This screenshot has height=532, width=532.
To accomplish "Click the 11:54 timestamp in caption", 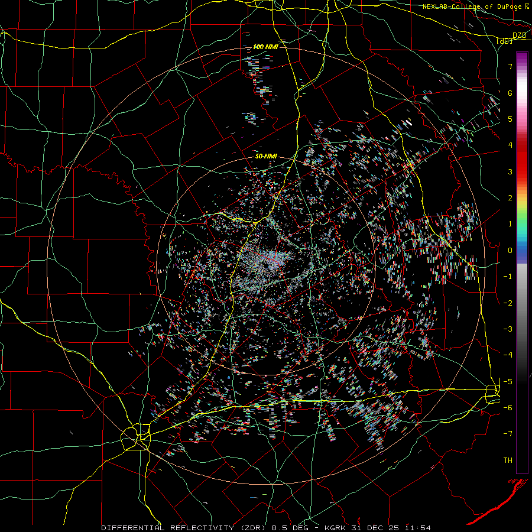I will click(417, 528).
